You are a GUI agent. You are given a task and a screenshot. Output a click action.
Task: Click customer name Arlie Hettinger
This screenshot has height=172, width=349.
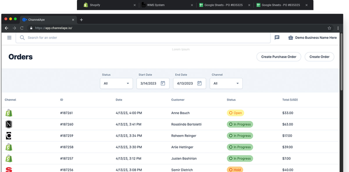[182, 147]
